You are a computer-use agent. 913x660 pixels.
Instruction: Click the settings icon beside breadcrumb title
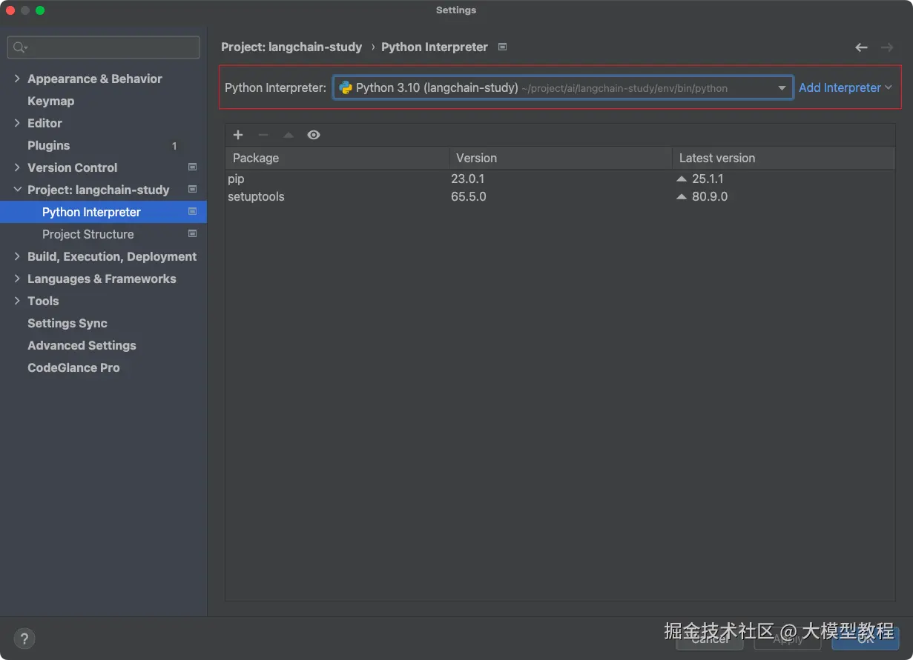(502, 47)
